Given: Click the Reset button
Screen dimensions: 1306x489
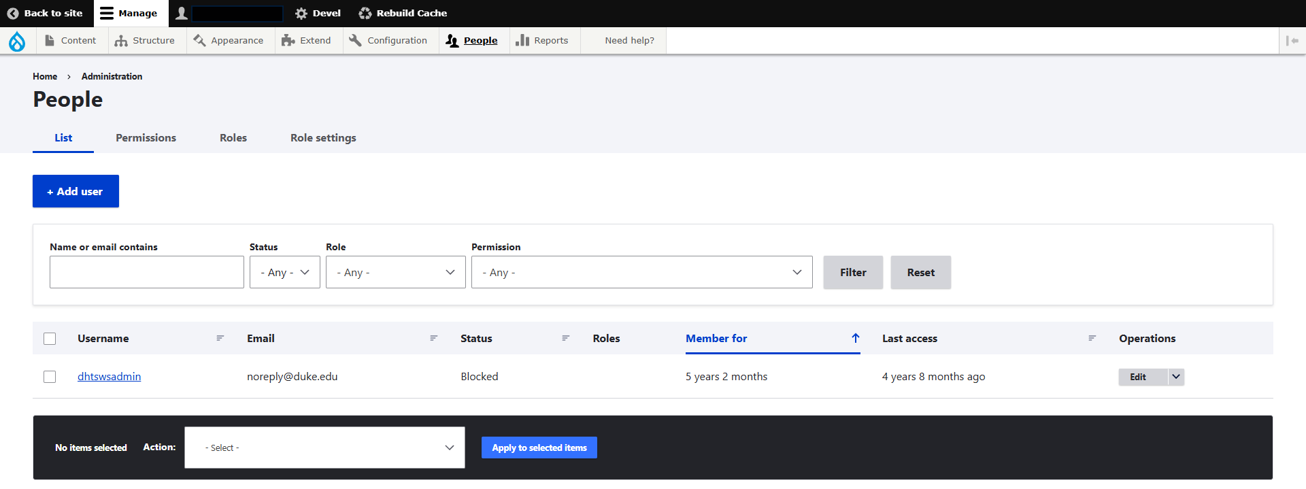Looking at the screenshot, I should coord(921,272).
